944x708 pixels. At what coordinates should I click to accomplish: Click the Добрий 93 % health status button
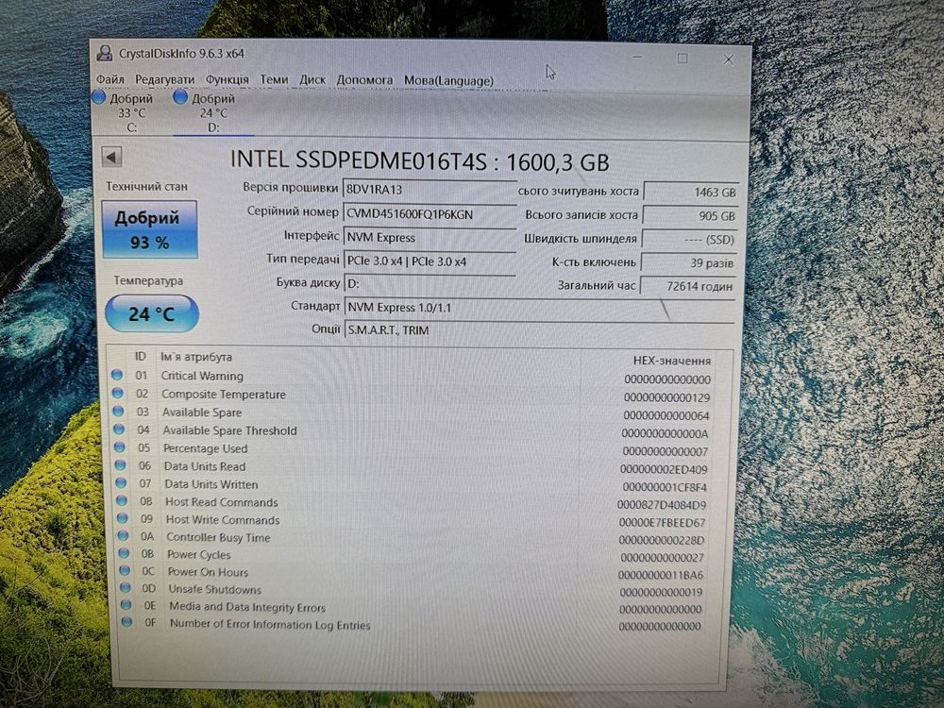tap(149, 229)
